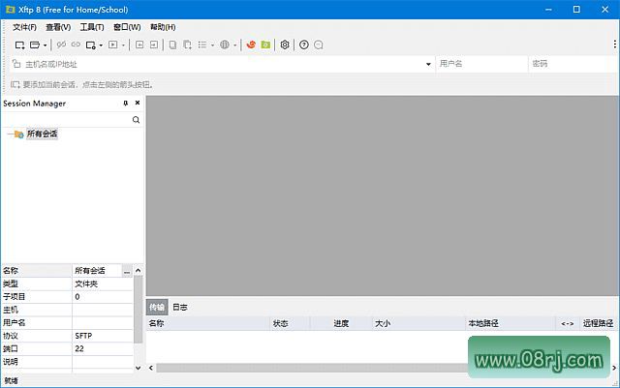Click the host name or IP address field
The image size is (620, 388).
pyautogui.click(x=223, y=64)
